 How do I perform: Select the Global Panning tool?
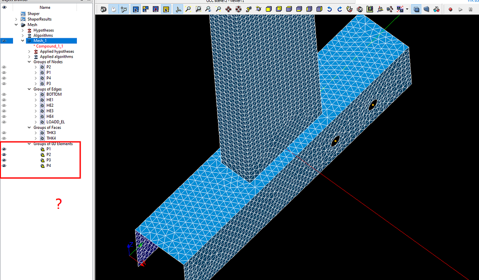click(239, 9)
